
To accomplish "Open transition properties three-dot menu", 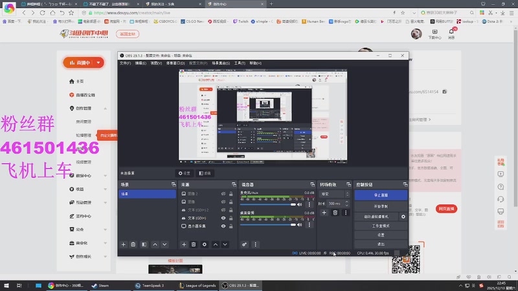I will coord(346,213).
